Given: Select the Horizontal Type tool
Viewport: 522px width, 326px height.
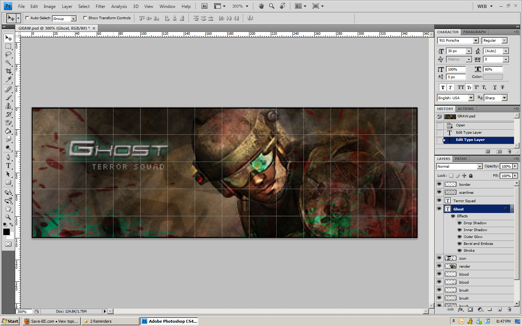Looking at the screenshot, I should click(8, 166).
